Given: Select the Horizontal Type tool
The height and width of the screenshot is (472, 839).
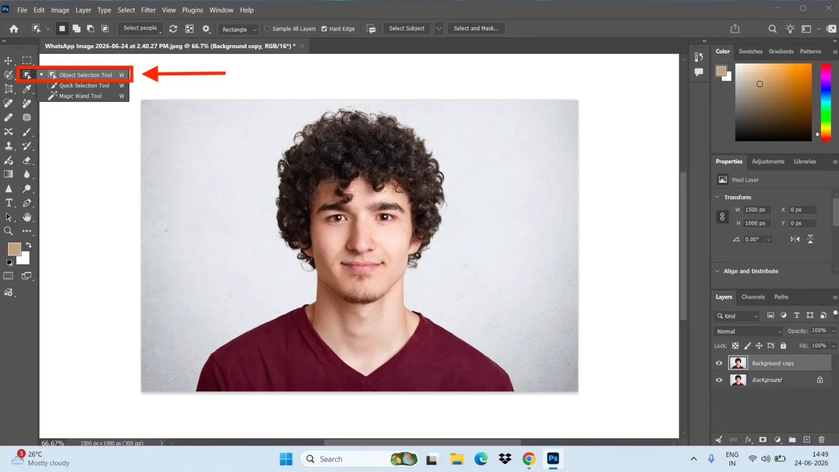Looking at the screenshot, I should coord(8,203).
